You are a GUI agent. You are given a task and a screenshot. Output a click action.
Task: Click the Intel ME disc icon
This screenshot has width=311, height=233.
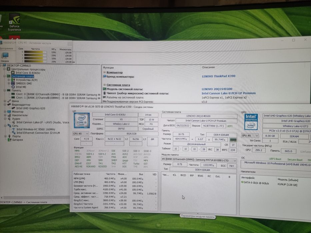[x=13, y=87]
